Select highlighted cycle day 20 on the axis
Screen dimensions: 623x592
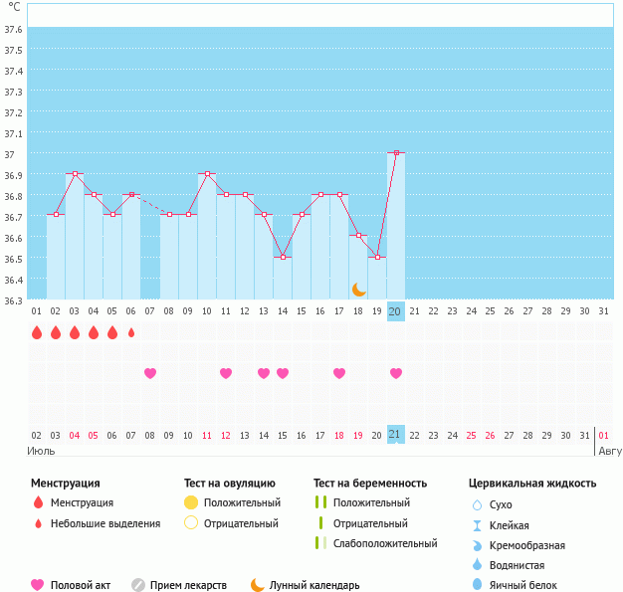click(x=395, y=311)
